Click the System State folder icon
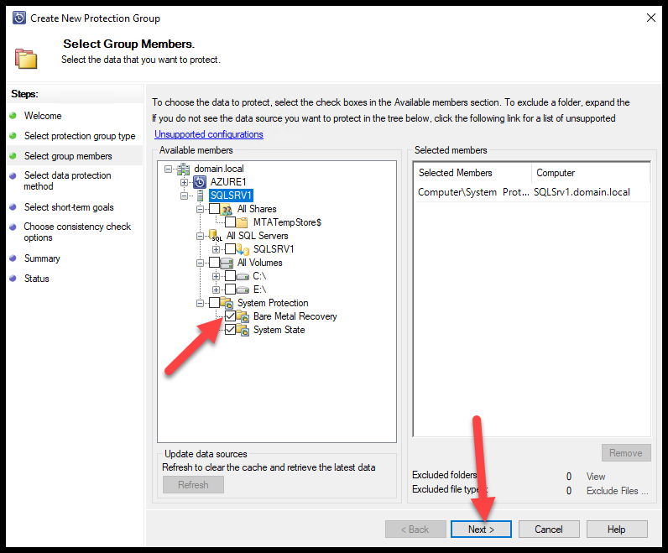The image size is (668, 553). (x=243, y=330)
